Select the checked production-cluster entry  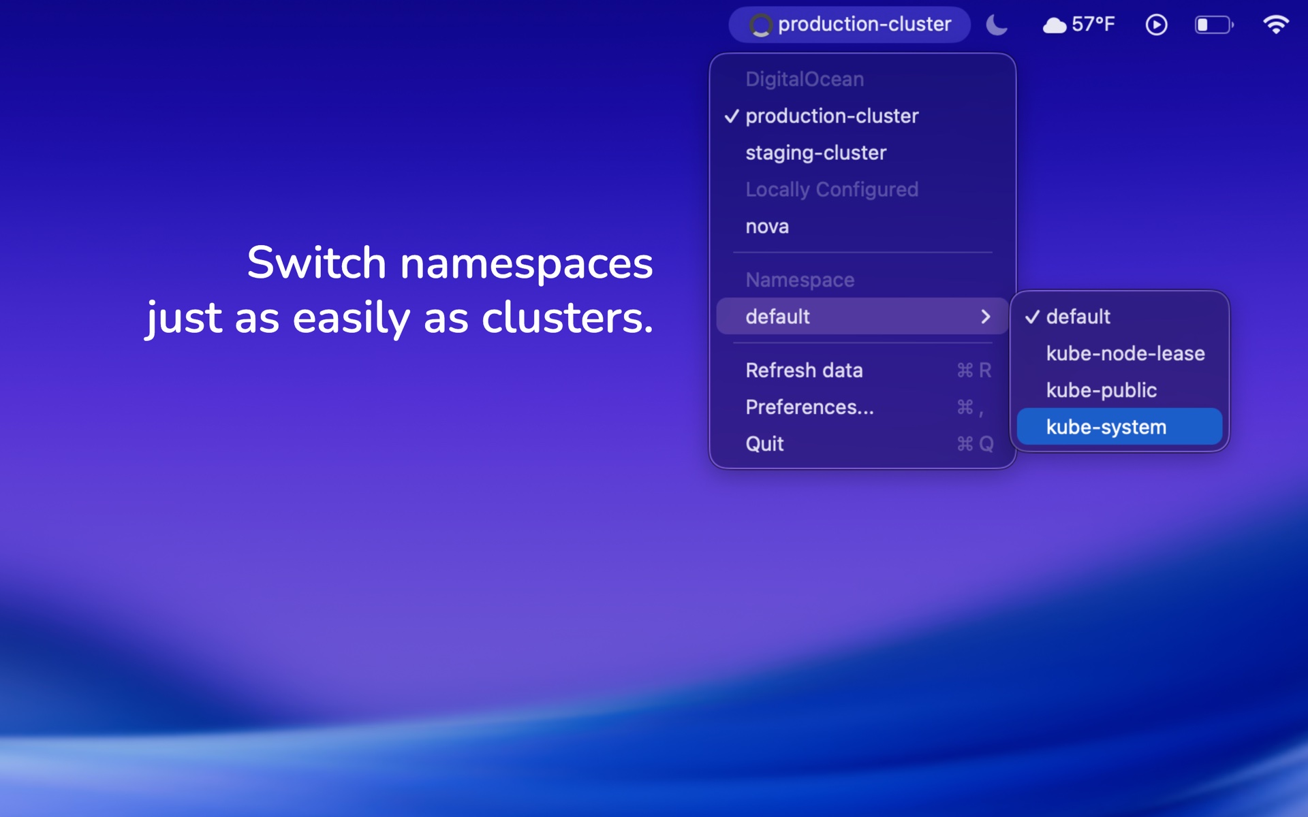(862, 116)
